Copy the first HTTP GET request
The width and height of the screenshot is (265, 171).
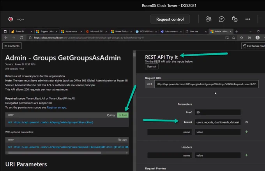pyautogui.click(x=111, y=115)
